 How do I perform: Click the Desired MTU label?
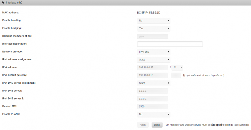click(x=10, y=106)
